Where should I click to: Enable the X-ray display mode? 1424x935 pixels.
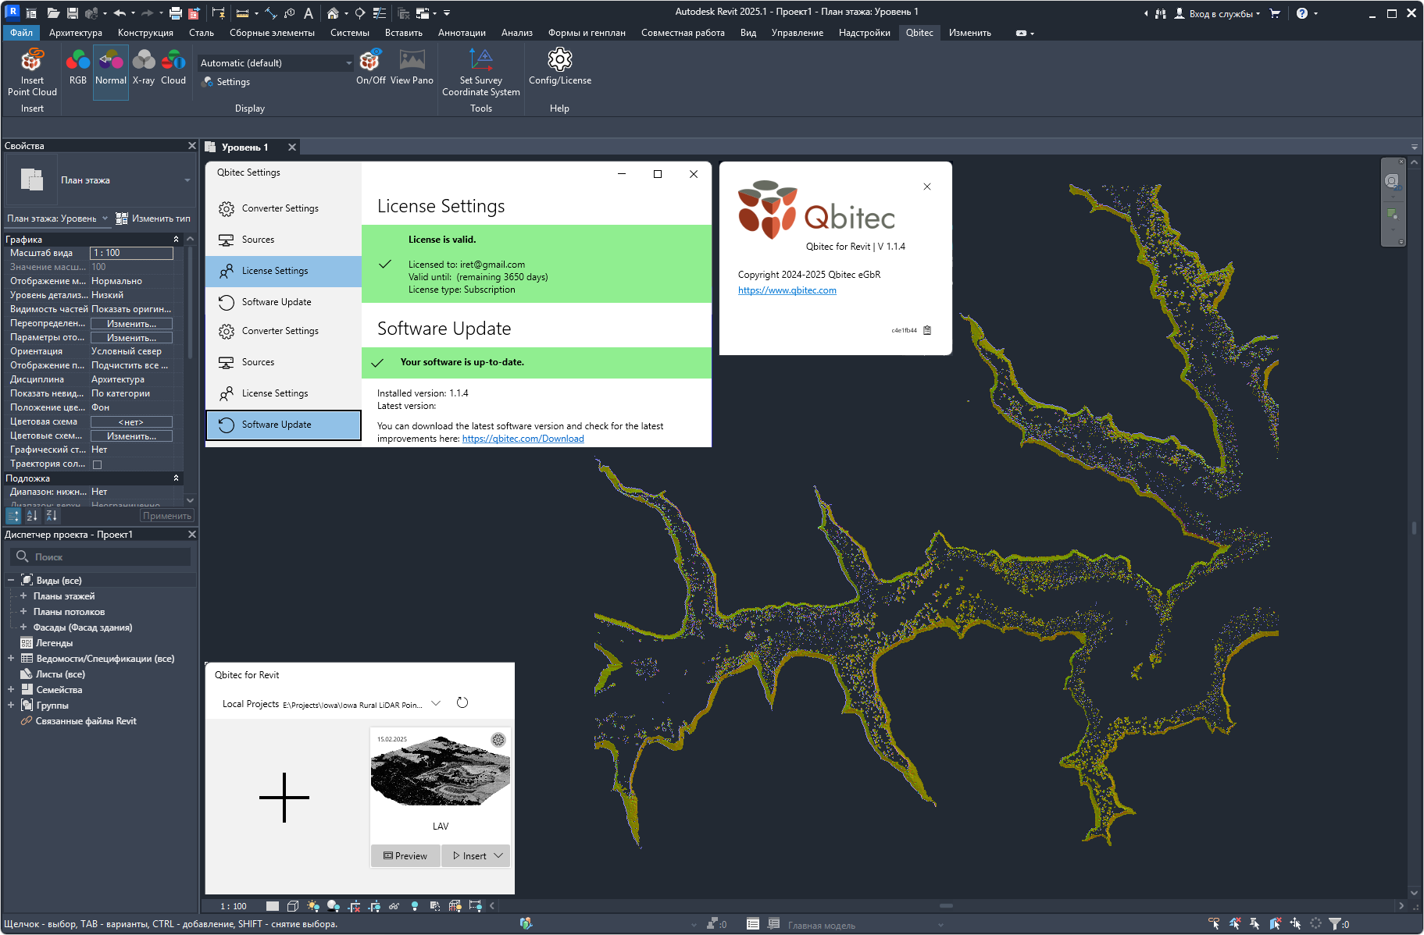(x=143, y=70)
